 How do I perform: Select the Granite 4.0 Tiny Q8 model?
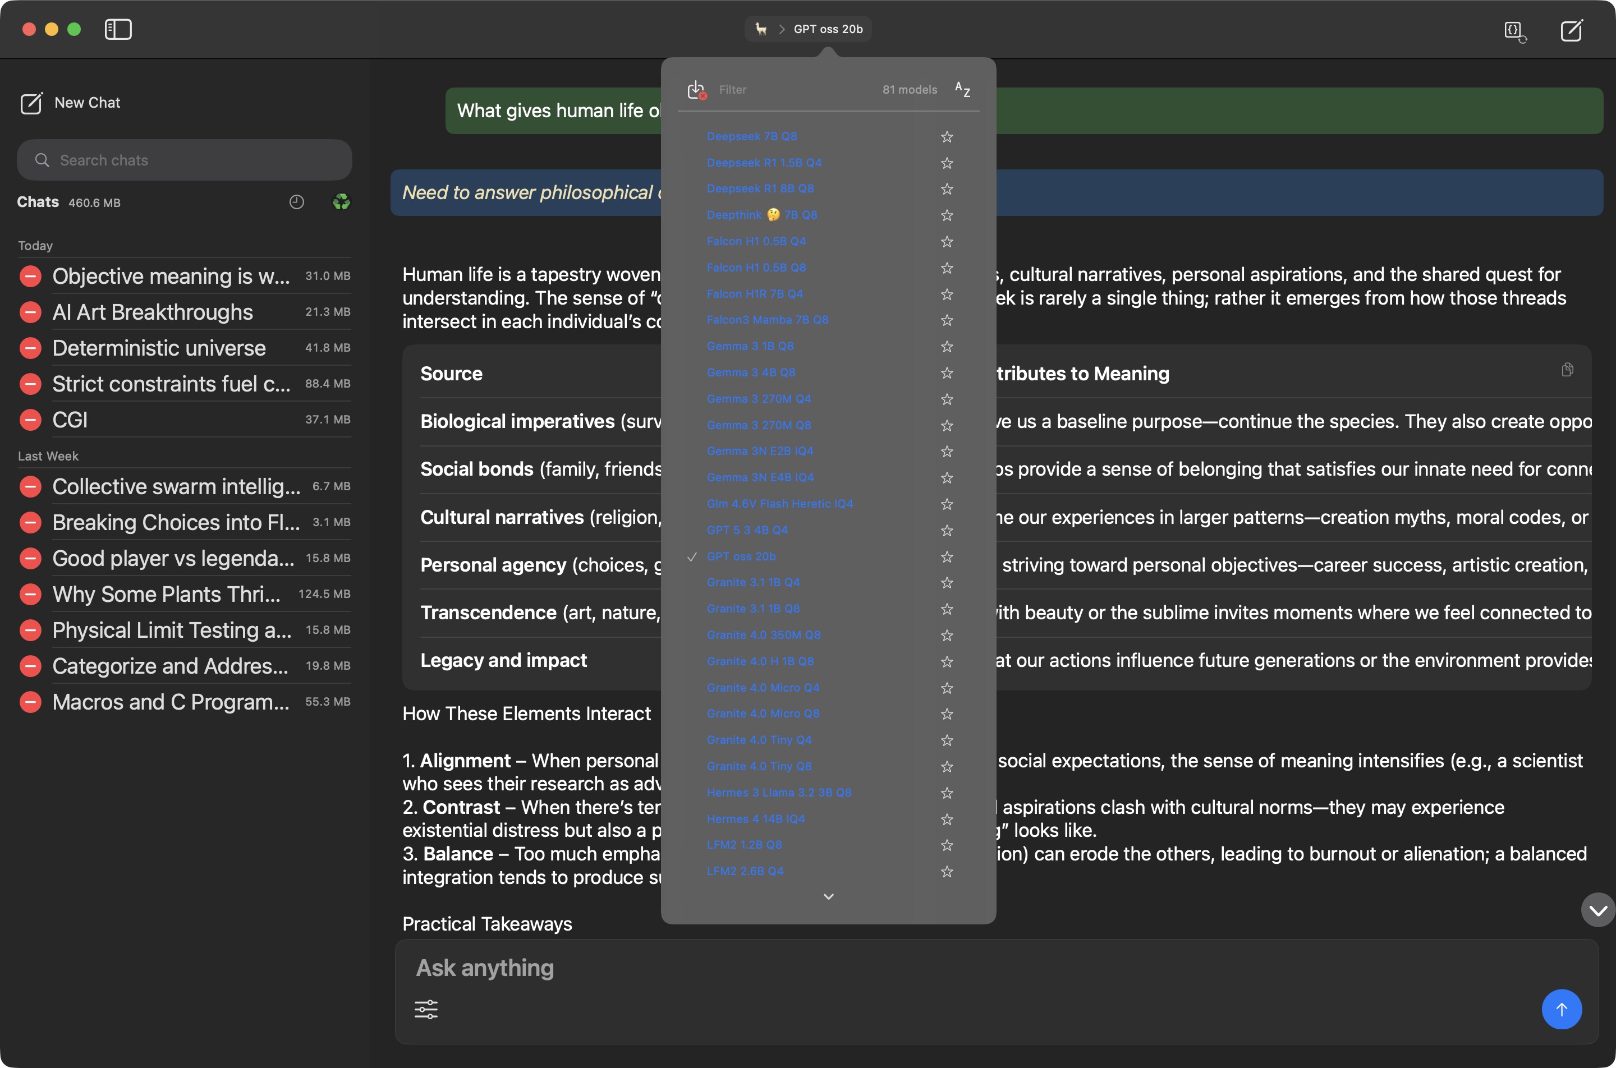pyautogui.click(x=759, y=766)
